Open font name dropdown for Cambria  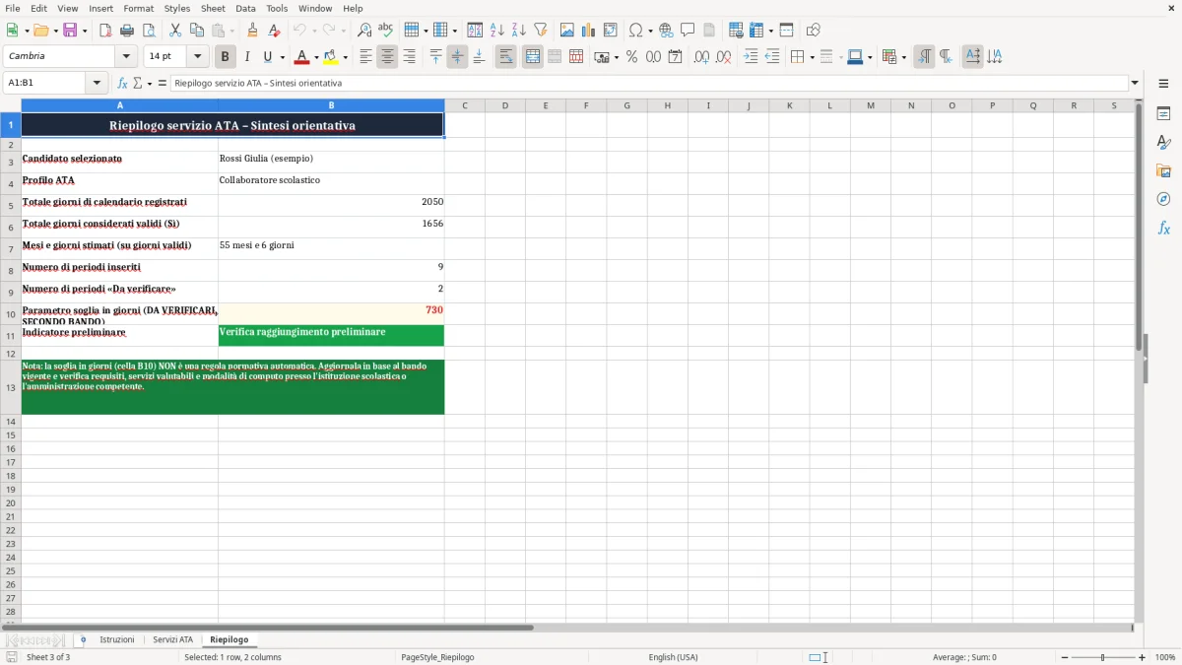click(126, 57)
